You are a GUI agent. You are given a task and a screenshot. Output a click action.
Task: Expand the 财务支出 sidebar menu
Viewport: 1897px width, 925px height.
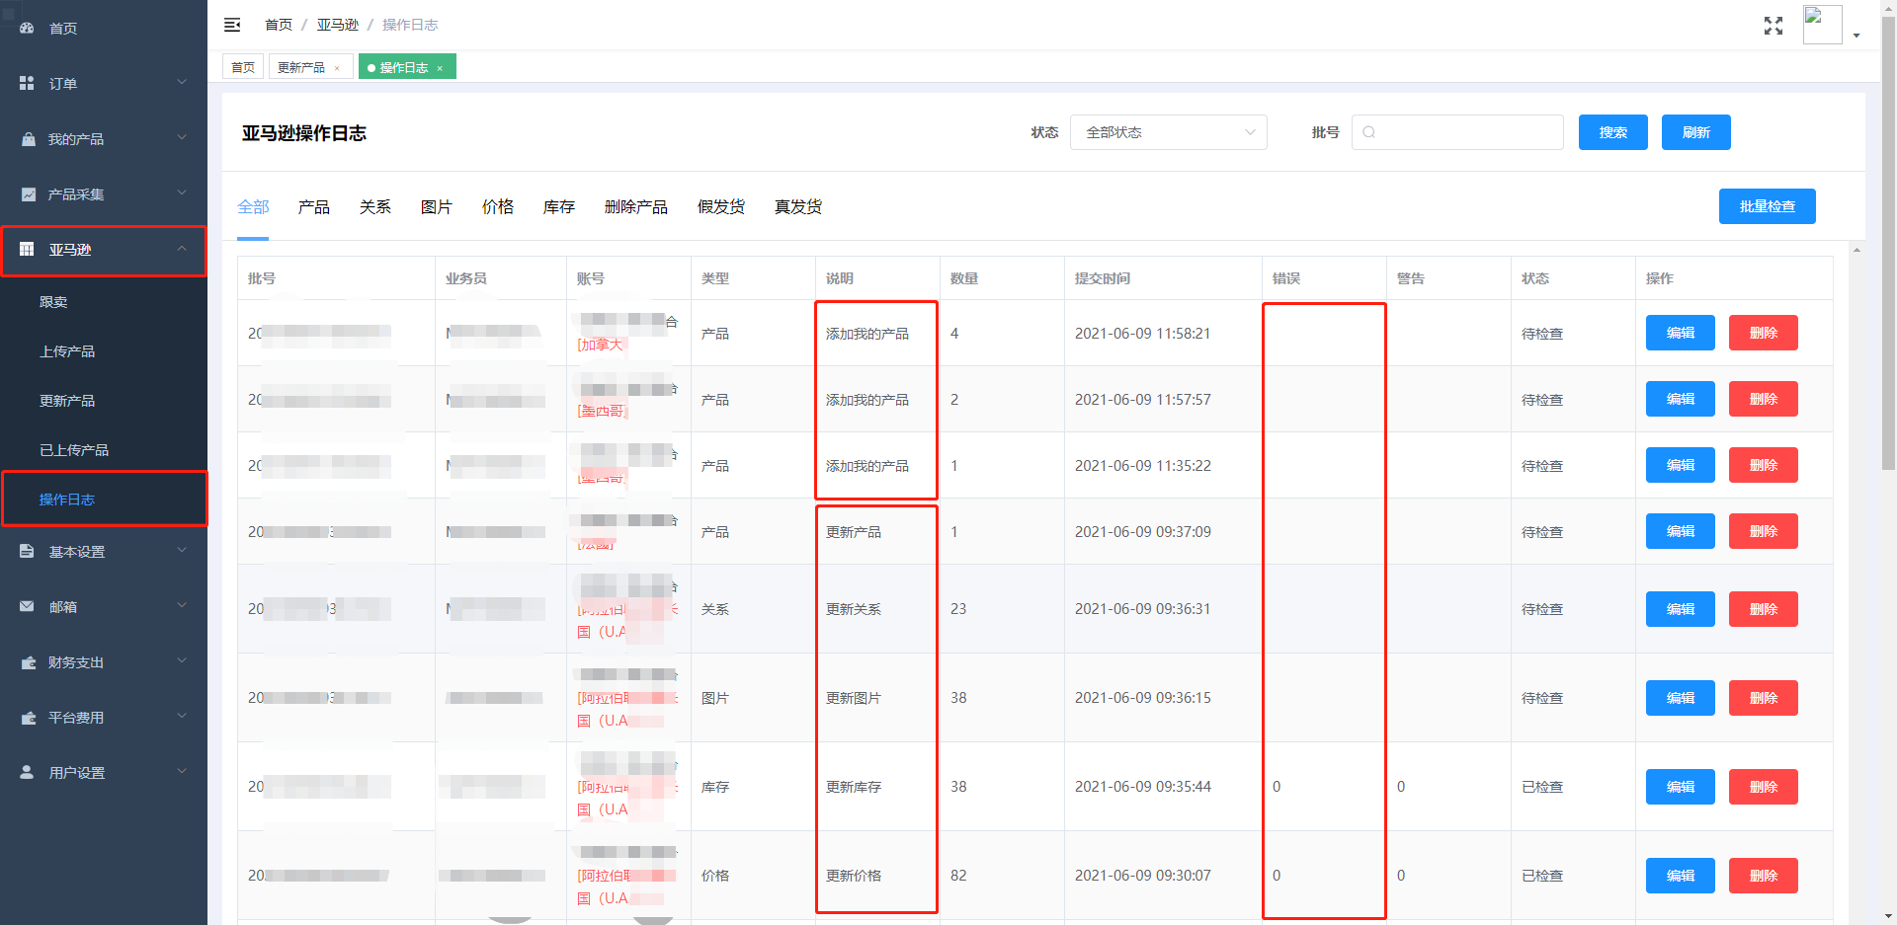[x=103, y=662]
